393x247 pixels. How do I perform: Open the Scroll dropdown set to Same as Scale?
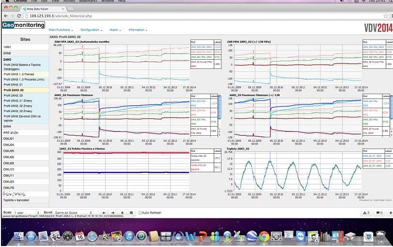(73, 213)
